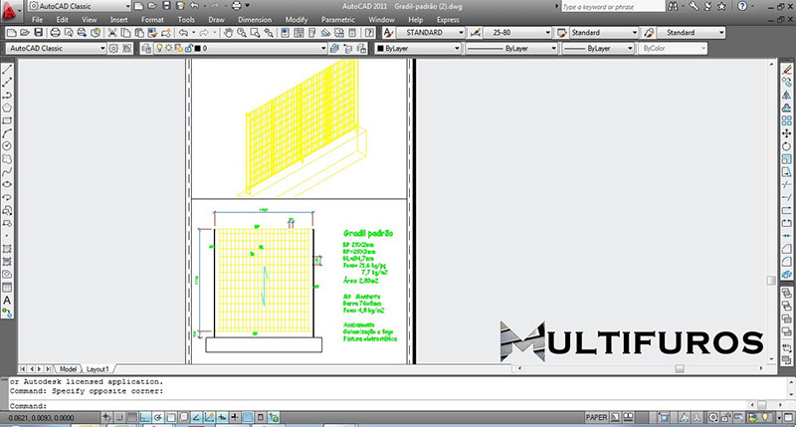
Task: Select the Line tool in Draw toolbar
Action: pos(7,69)
